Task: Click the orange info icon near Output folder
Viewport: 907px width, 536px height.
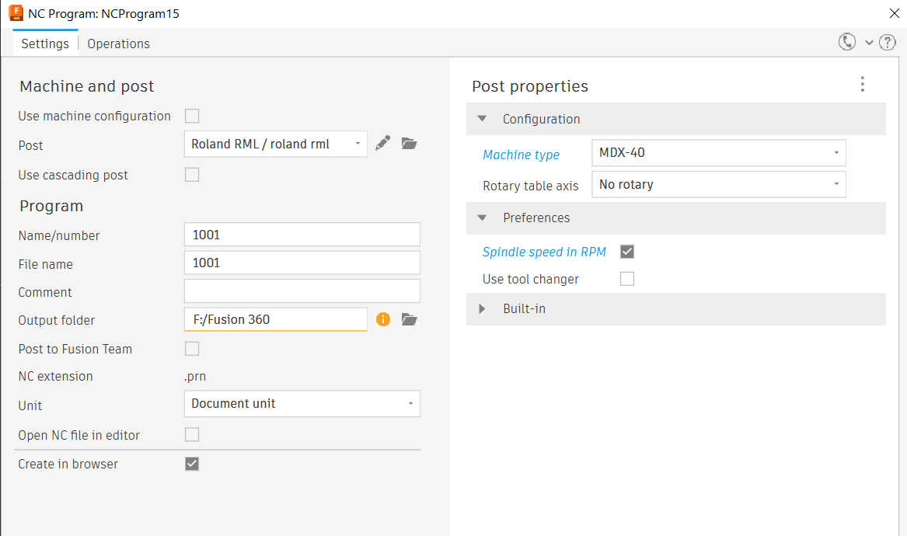Action: click(x=382, y=319)
